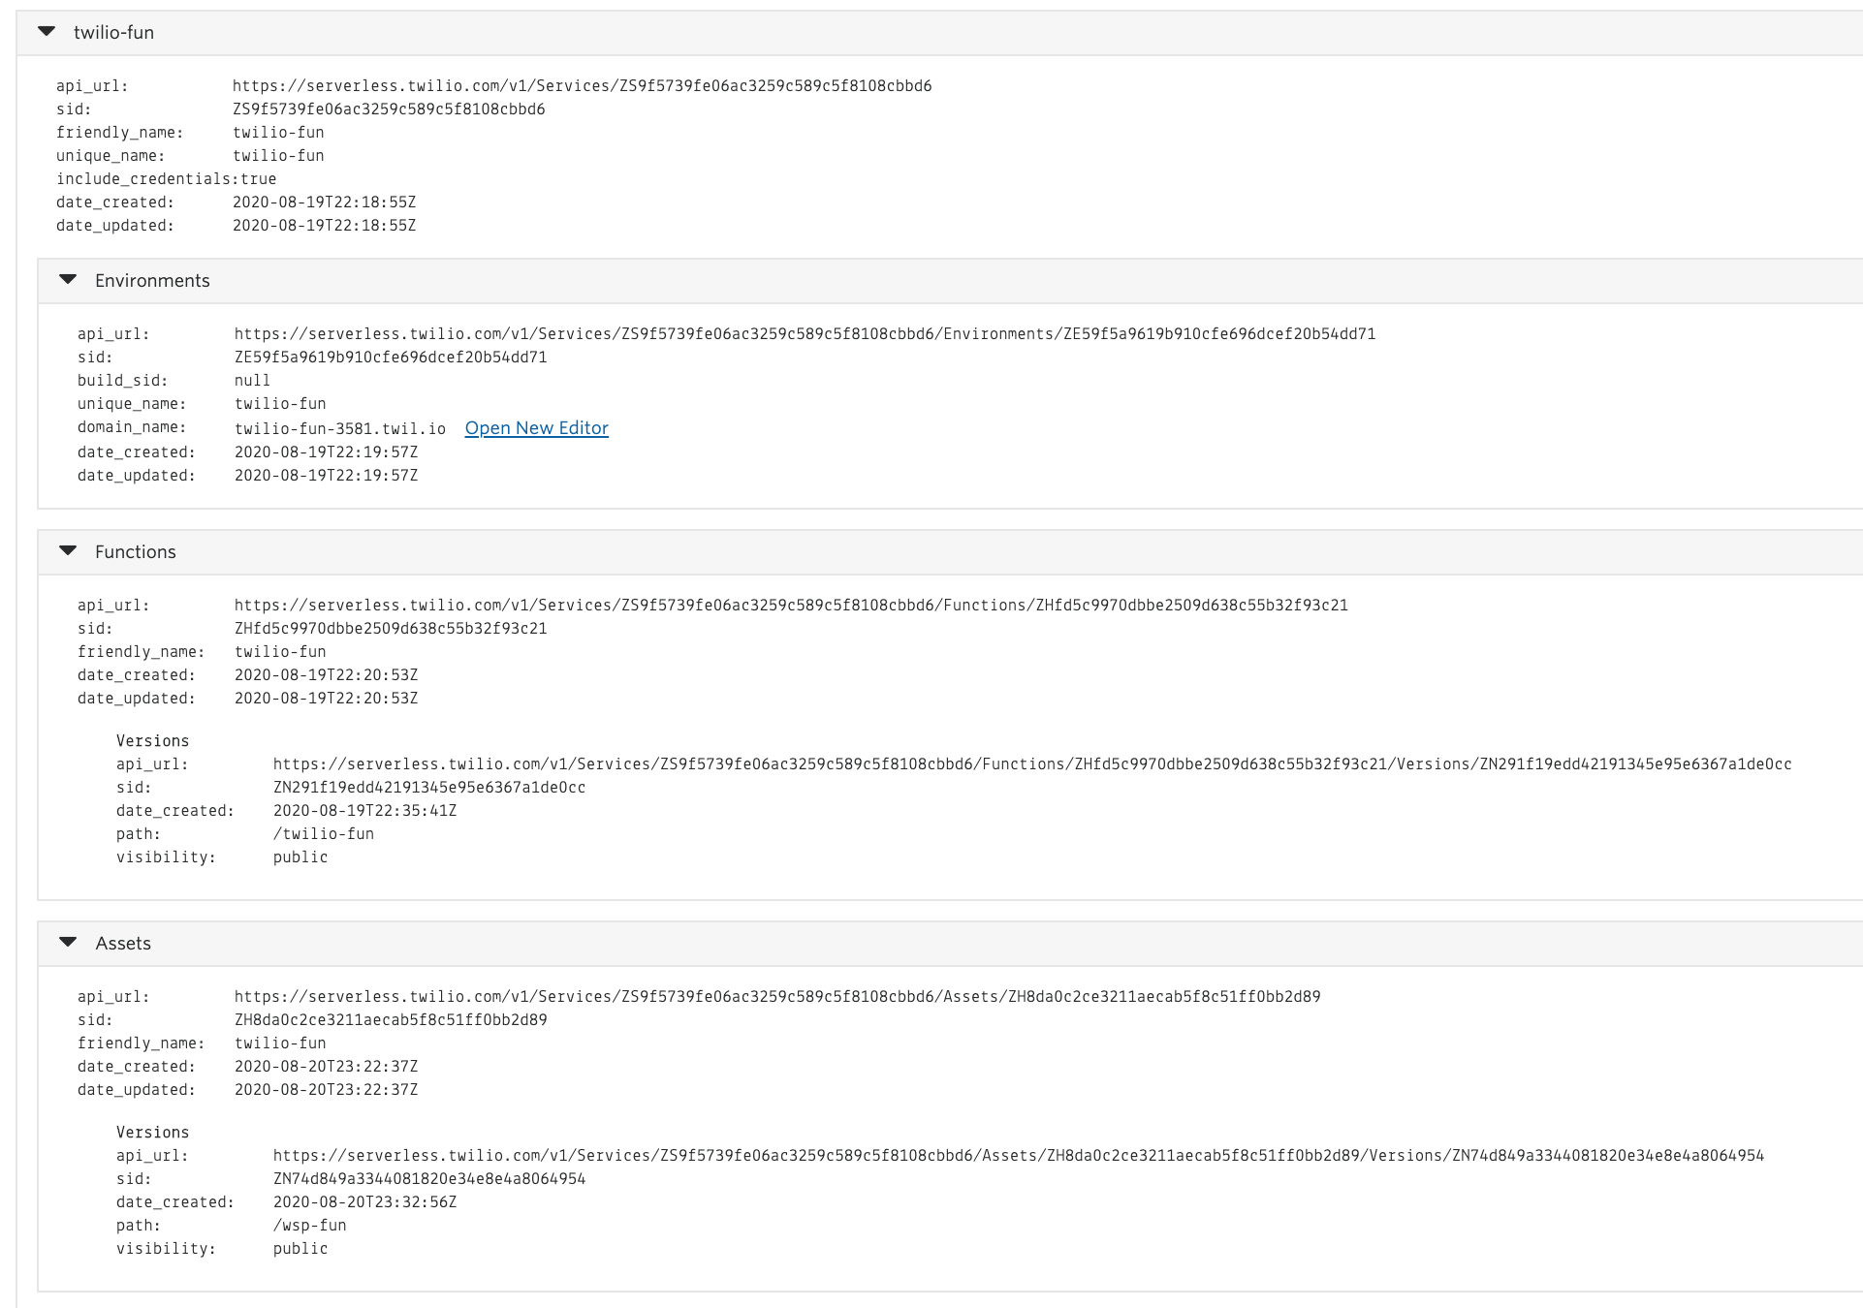This screenshot has height=1308, width=1863.
Task: Open the New Editor link
Action: [536, 428]
